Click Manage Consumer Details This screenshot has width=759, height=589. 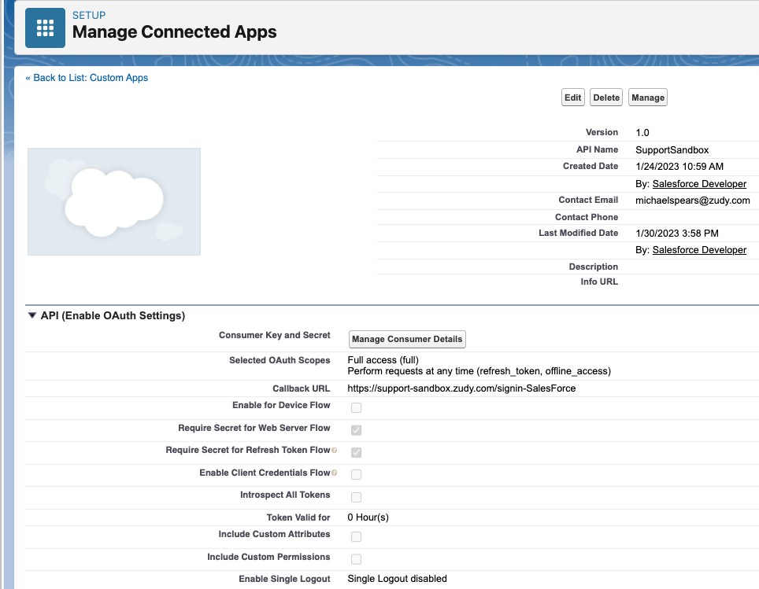coord(407,339)
